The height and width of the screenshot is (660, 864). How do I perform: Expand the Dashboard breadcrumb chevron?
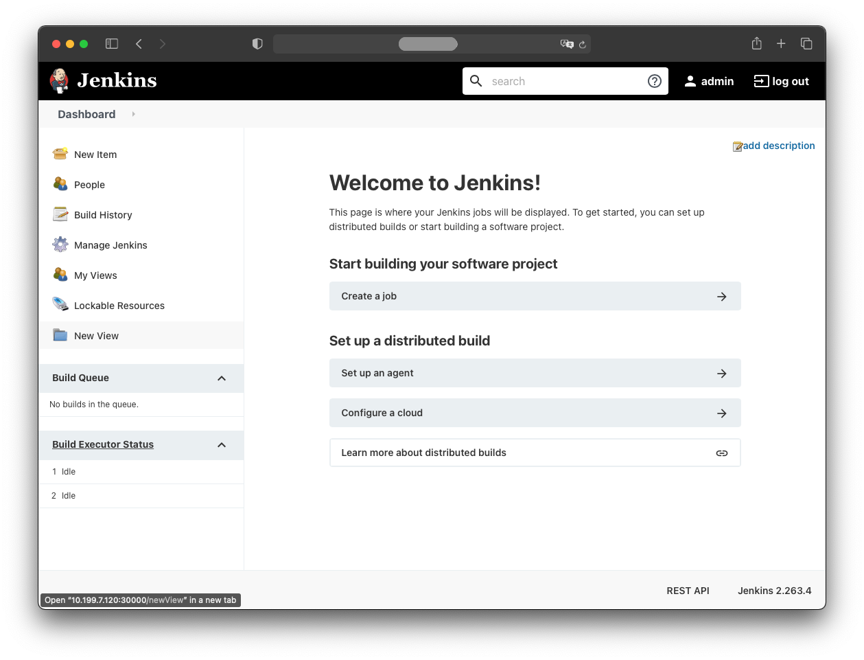[x=132, y=114]
